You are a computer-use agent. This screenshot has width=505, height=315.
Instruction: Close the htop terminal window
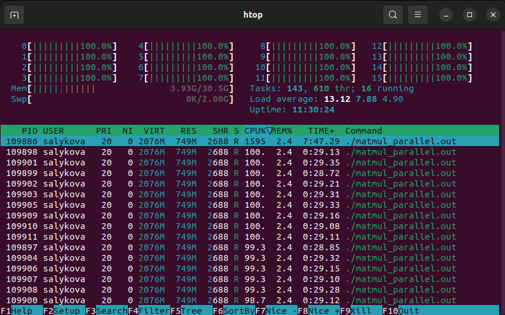[493, 15]
